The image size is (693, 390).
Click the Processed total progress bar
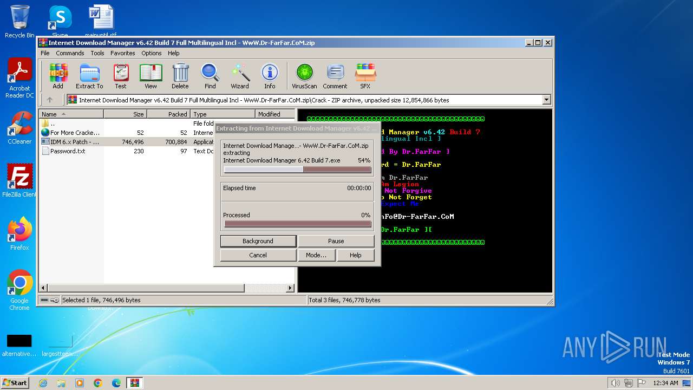point(297,224)
